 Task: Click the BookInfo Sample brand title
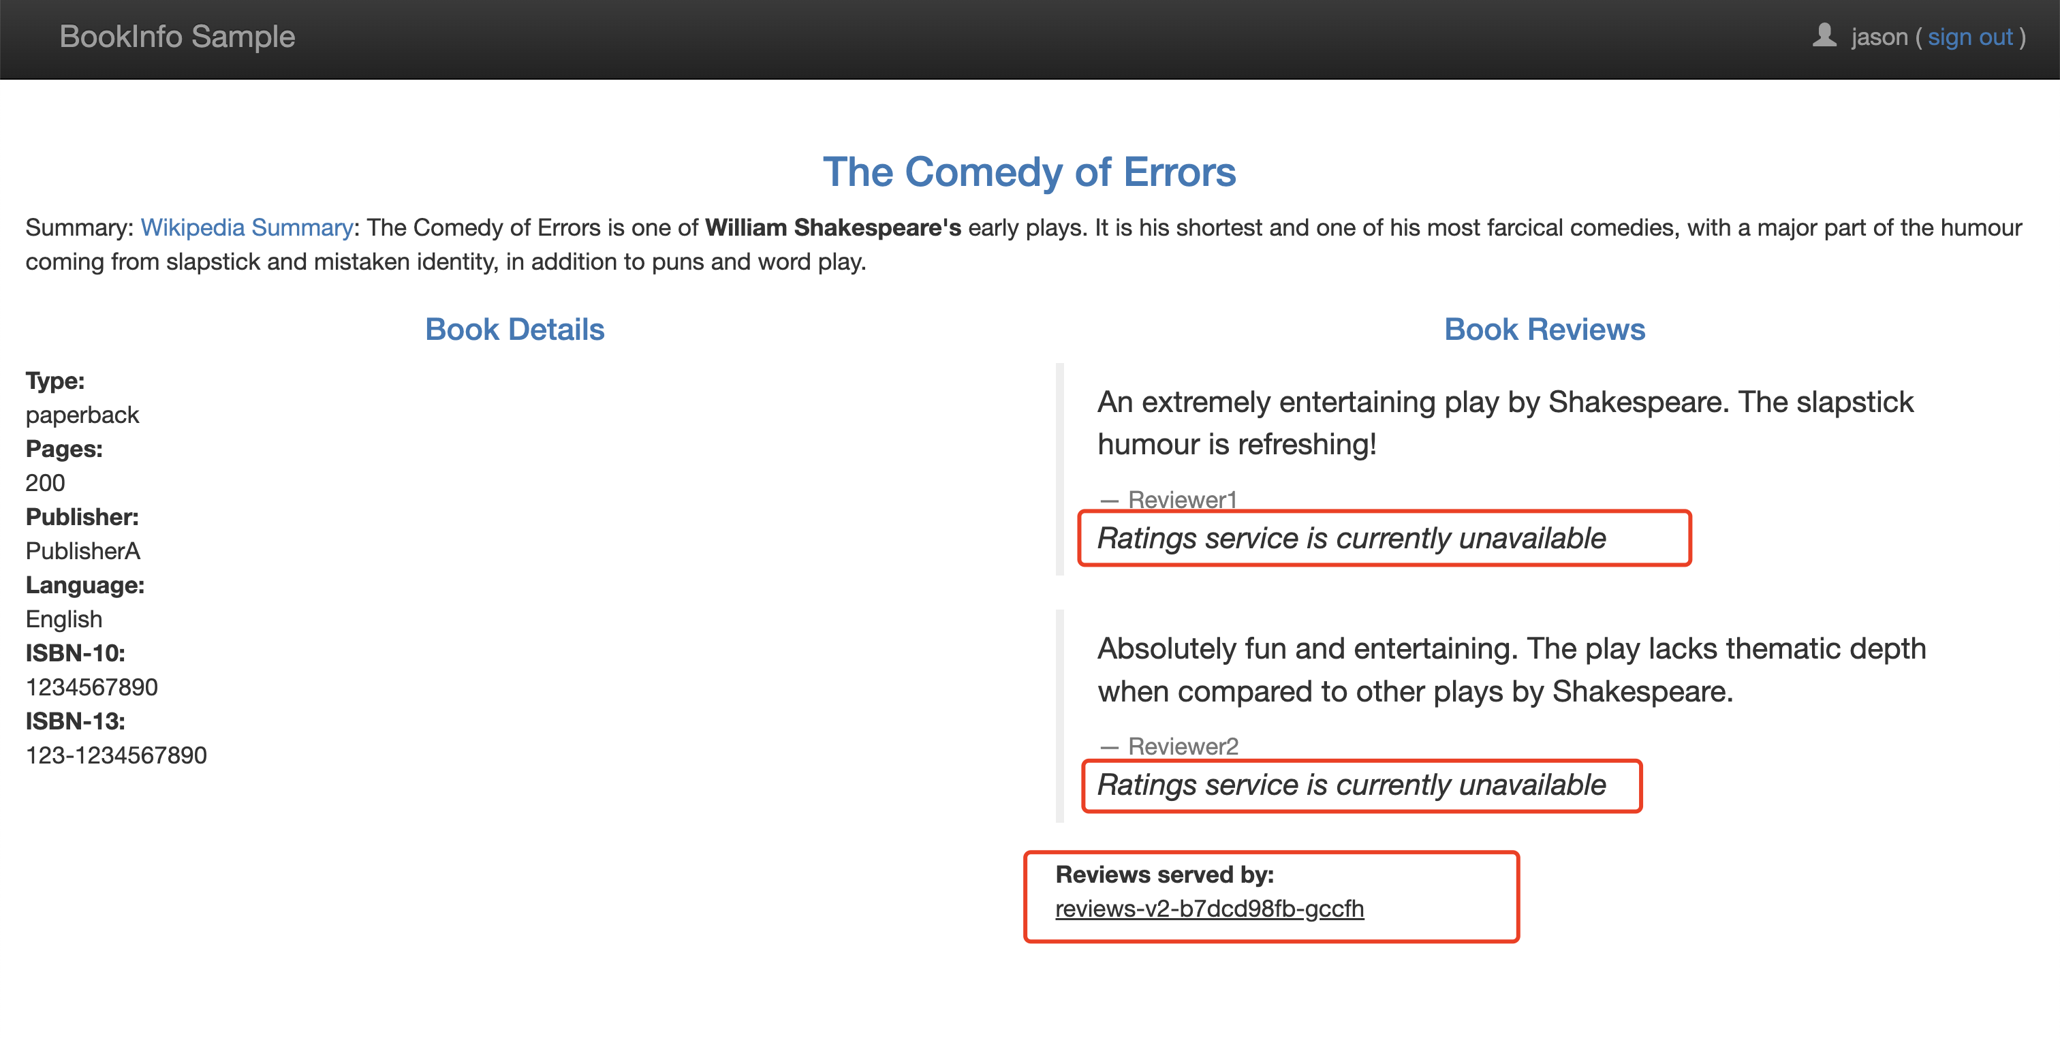[178, 37]
